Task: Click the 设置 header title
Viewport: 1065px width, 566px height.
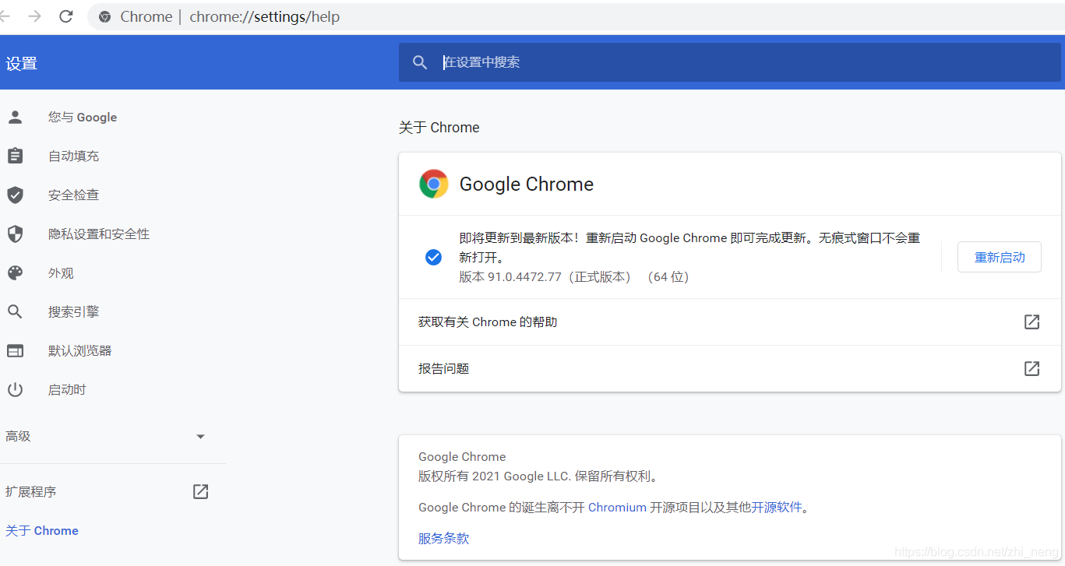Action: tap(22, 64)
